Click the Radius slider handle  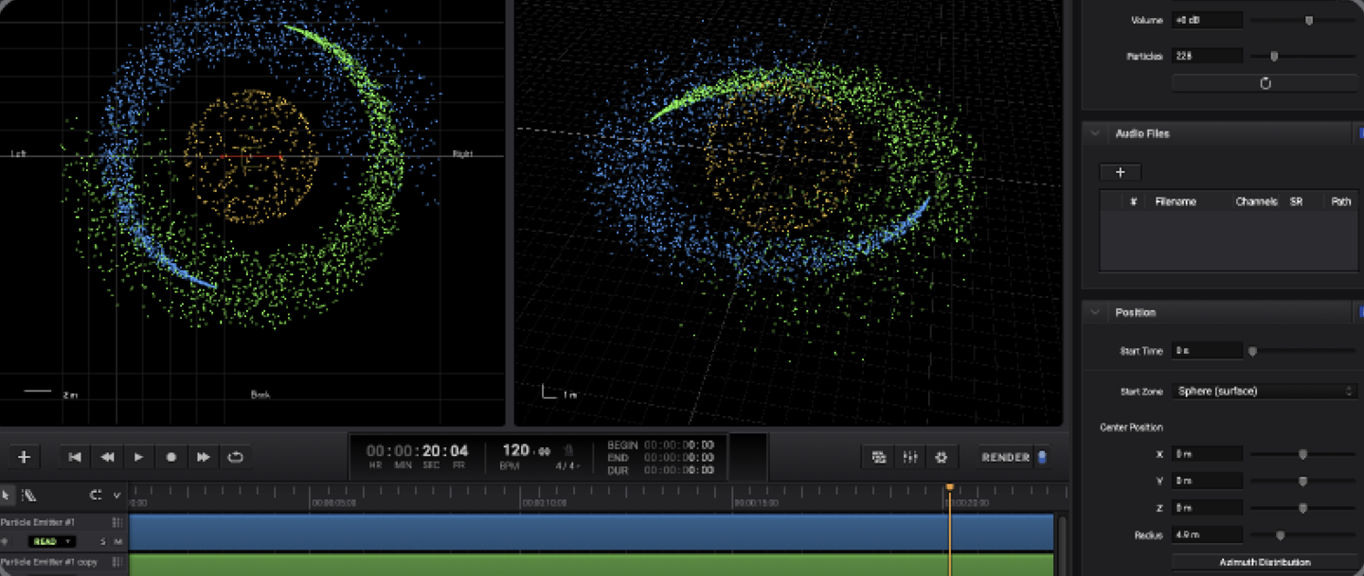pos(1280,535)
